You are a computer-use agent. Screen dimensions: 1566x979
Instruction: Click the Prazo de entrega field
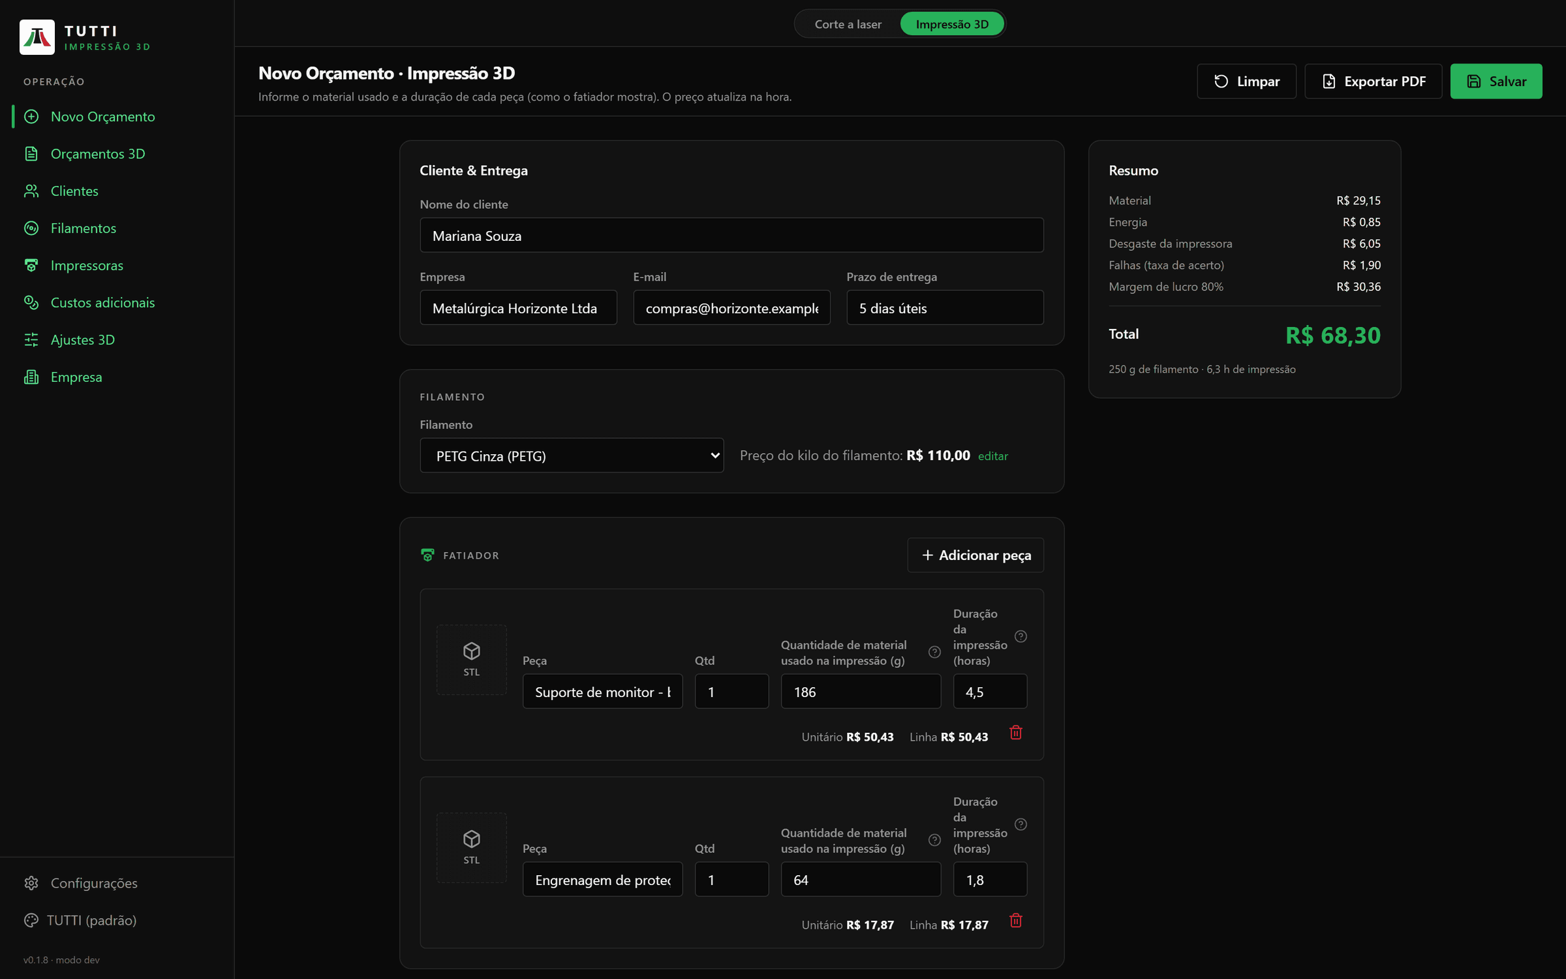tap(945, 307)
